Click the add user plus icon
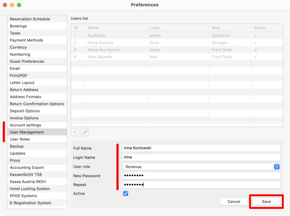The height and width of the screenshot is (216, 290). (x=75, y=132)
